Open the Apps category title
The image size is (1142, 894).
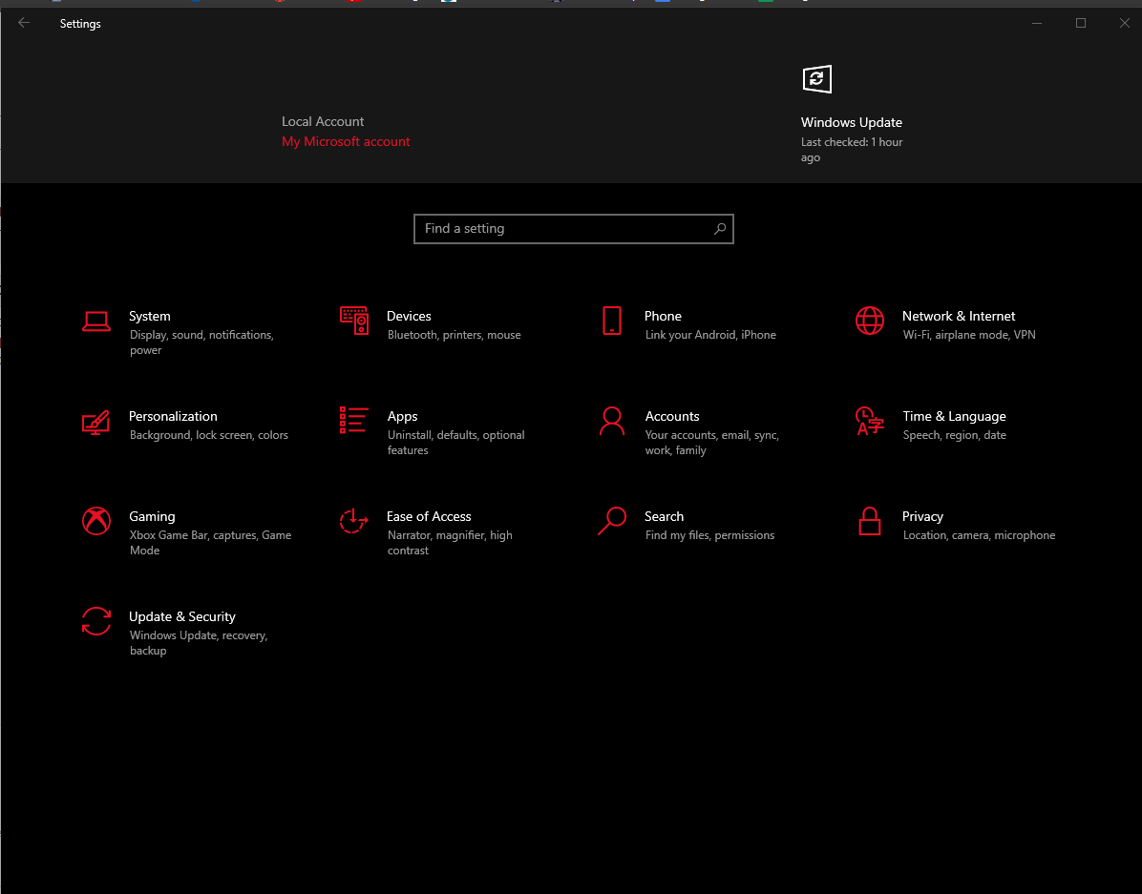(x=402, y=416)
